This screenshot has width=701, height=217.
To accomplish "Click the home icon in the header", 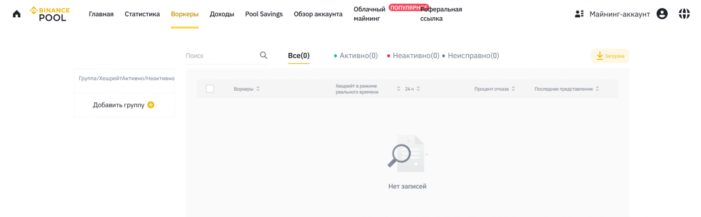I will click(16, 14).
